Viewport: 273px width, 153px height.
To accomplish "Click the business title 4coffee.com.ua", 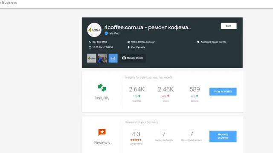I will [148, 27].
